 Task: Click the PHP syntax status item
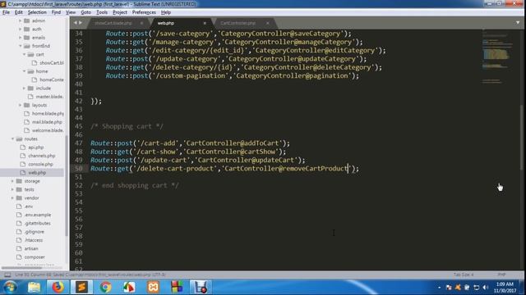pos(501,275)
